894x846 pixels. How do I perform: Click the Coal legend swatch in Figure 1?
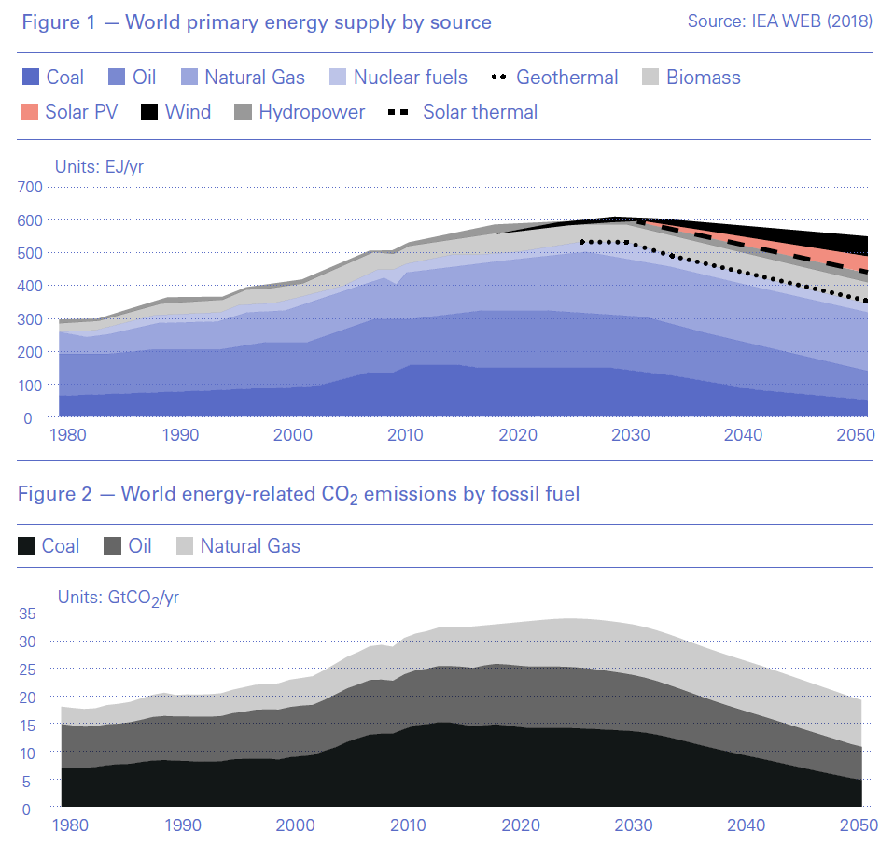tap(29, 78)
